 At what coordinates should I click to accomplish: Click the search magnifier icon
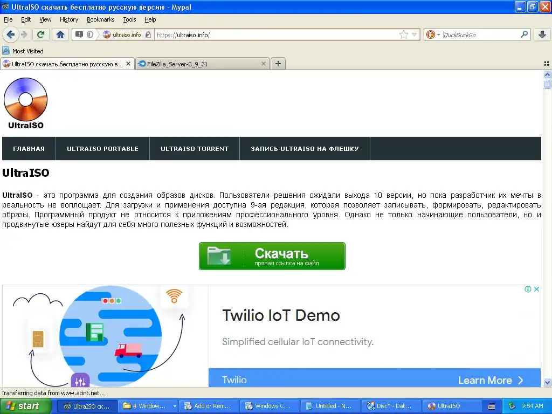524,34
